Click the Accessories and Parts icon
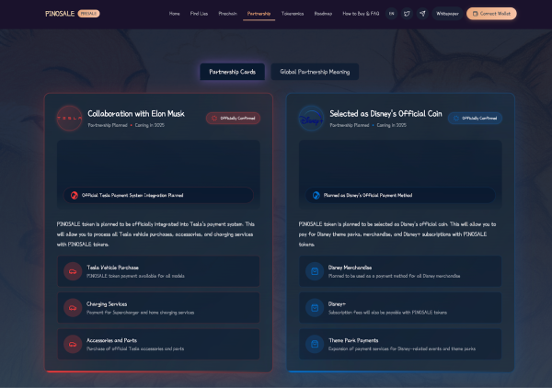This screenshot has width=552, height=388. (x=72, y=344)
